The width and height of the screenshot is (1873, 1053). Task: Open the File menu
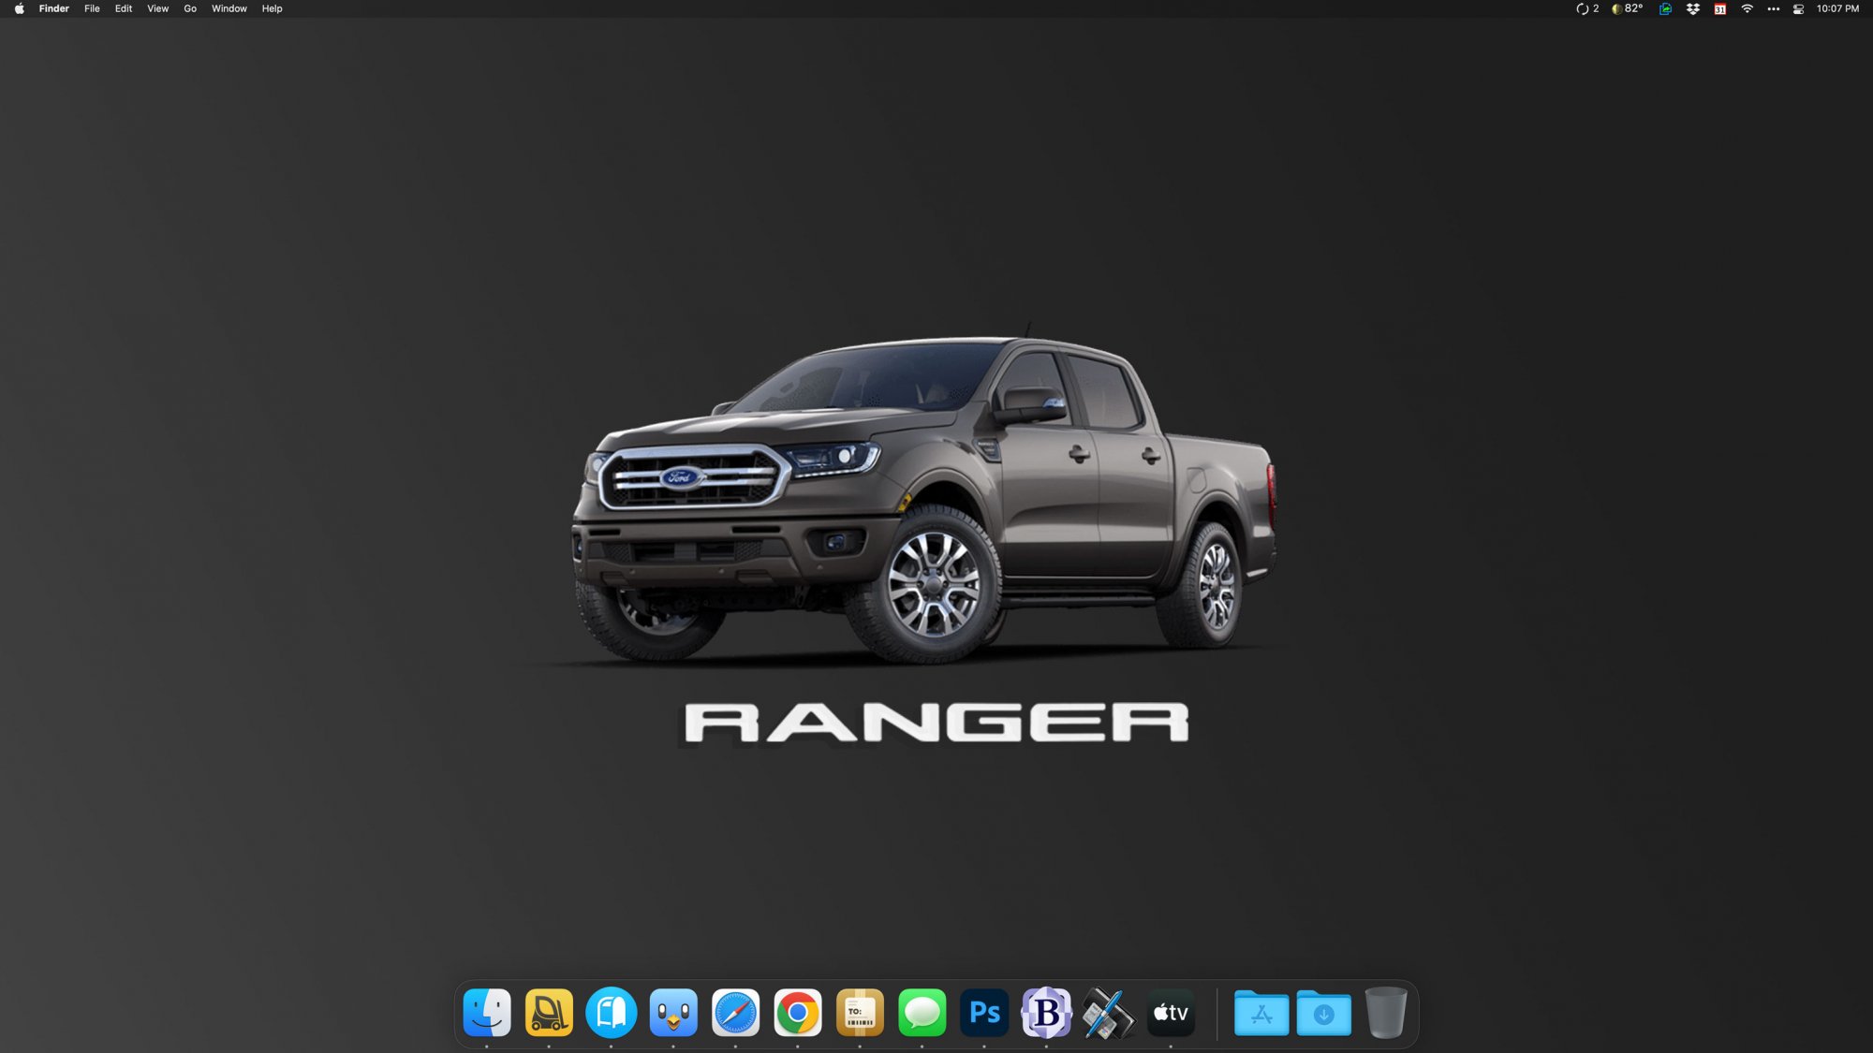click(92, 8)
